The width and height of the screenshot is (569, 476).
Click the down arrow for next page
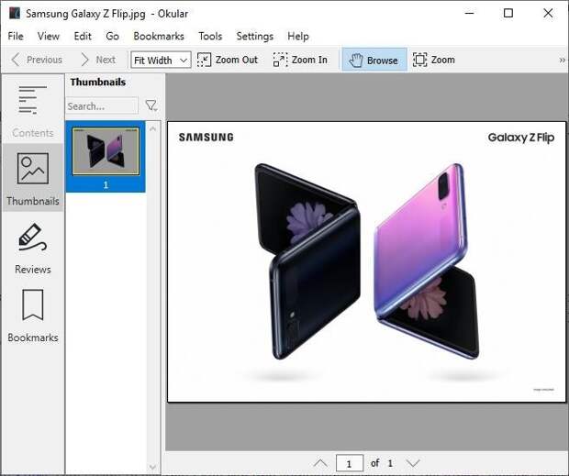tap(413, 463)
